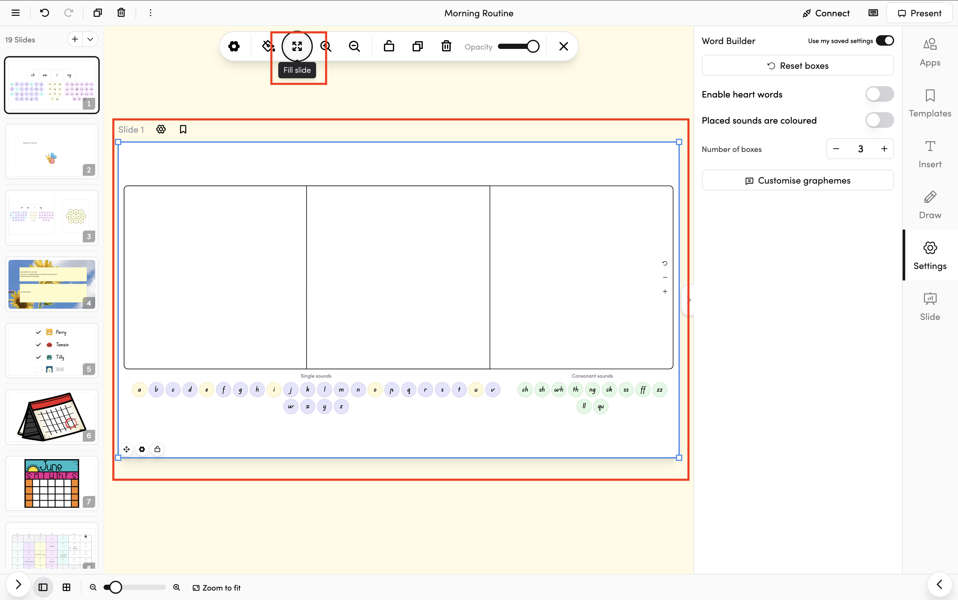The image size is (958, 600).
Task: Click the Reset boxes button
Action: tap(797, 66)
